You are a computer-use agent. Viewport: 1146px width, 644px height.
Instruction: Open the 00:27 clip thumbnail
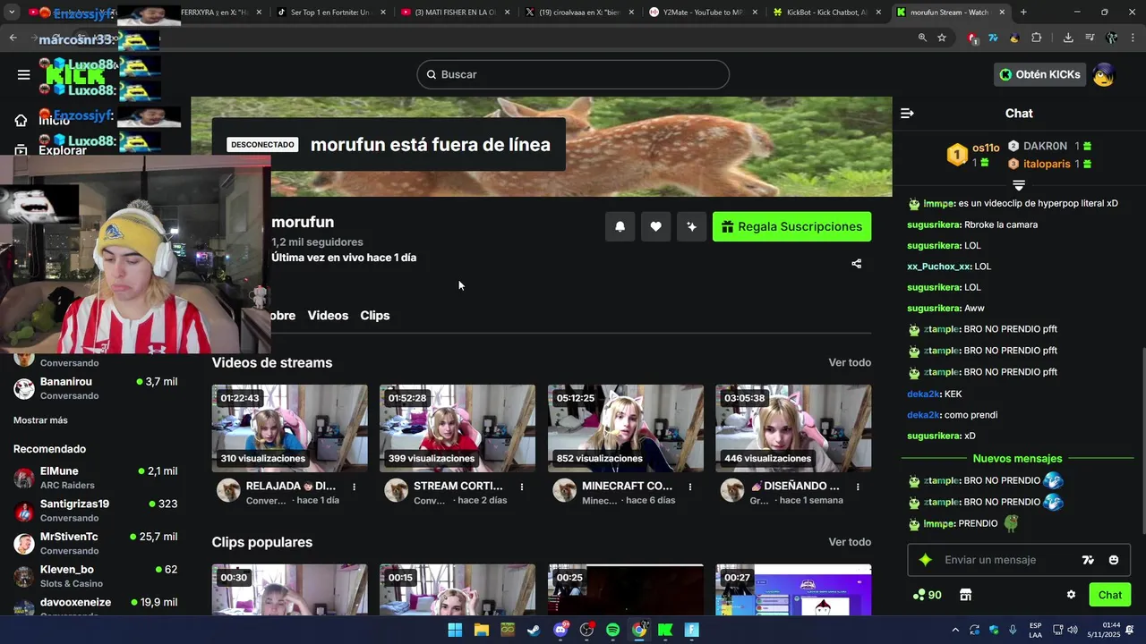tap(793, 589)
